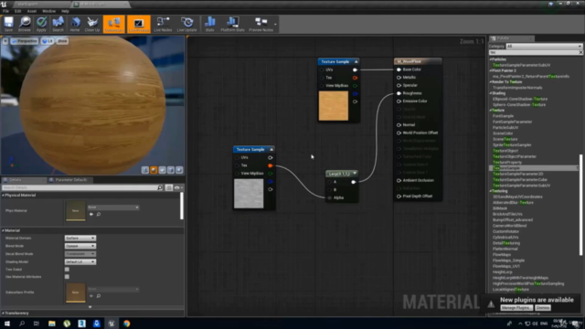Select the fourth preview mesh shape icon
Screen dimensions: 585x329
171,170
